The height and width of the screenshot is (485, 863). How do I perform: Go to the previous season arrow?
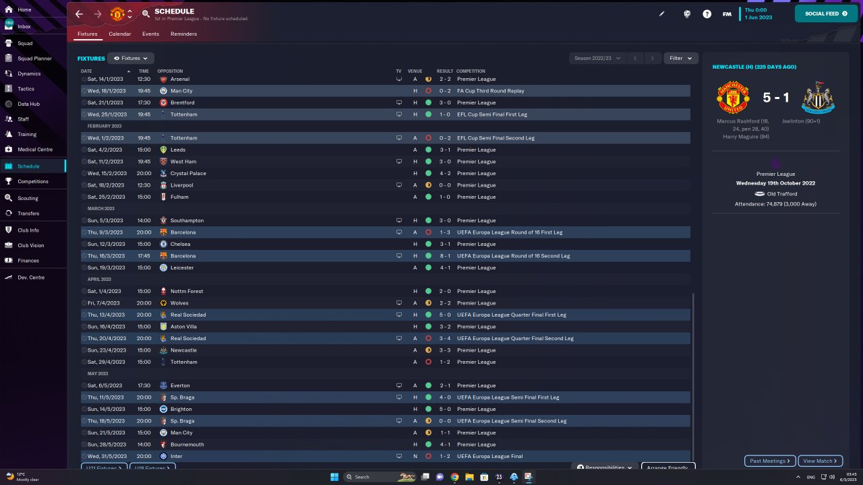tap(634, 59)
